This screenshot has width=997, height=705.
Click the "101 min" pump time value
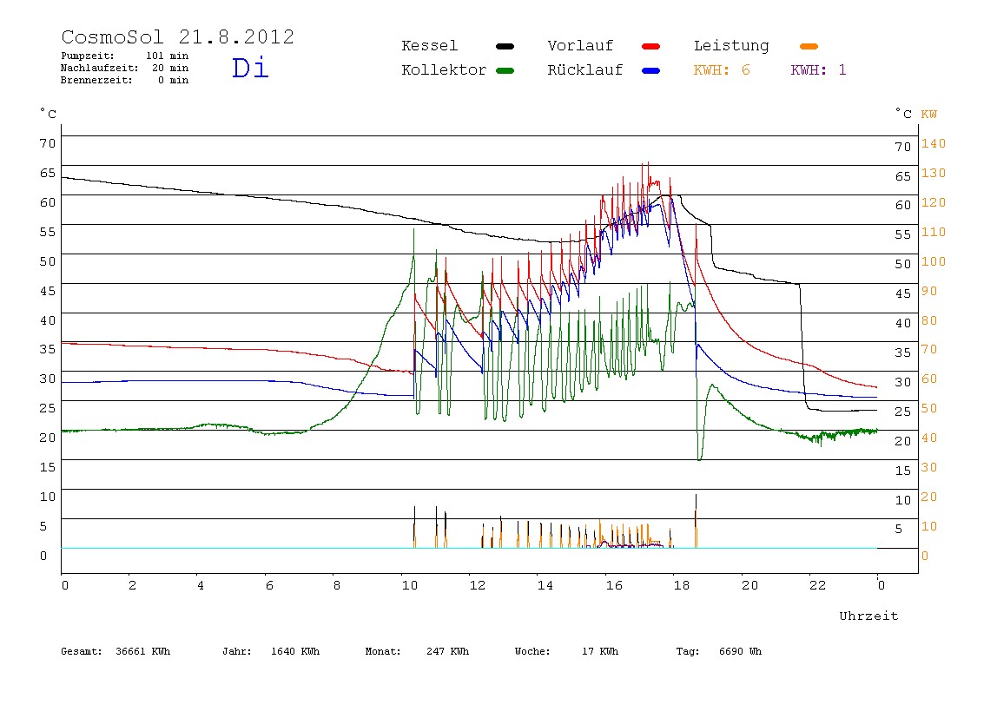pyautogui.click(x=168, y=56)
